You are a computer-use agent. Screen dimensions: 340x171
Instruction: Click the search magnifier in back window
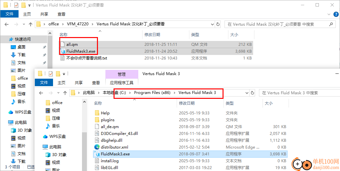point(331,24)
